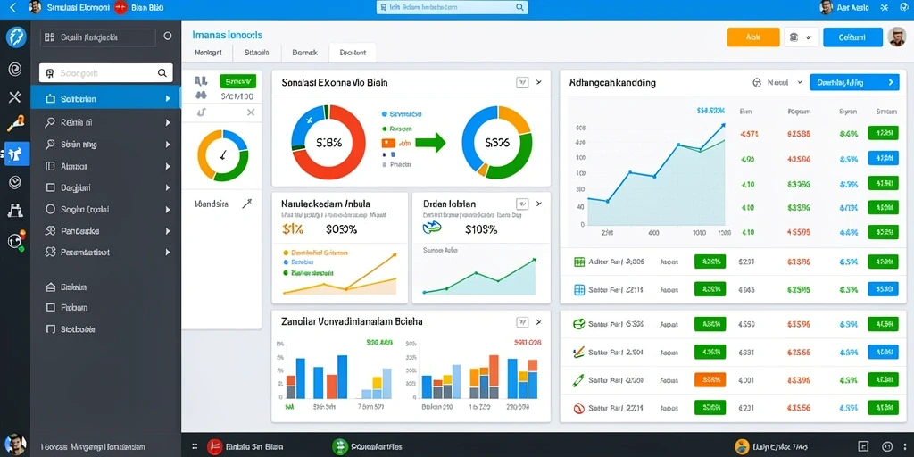The height and width of the screenshot is (457, 914).
Task: Select the binoculars icon in the left rail
Action: click(x=14, y=211)
